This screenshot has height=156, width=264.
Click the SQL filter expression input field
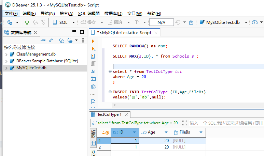226,123
